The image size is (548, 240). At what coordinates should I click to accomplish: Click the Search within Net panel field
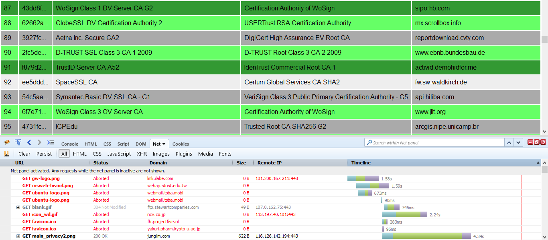tap(434, 142)
